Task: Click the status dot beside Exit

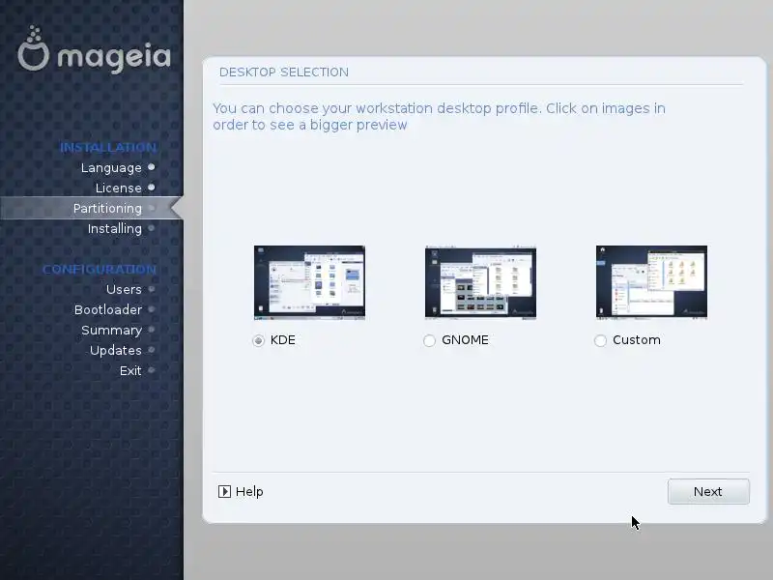Action: point(152,369)
